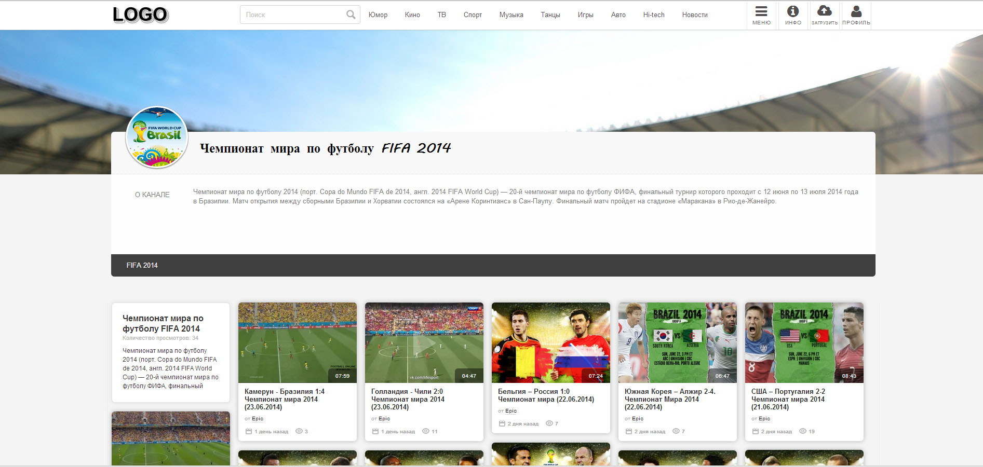Open Южная Корея – Алжир video thumbnail

pos(678,342)
